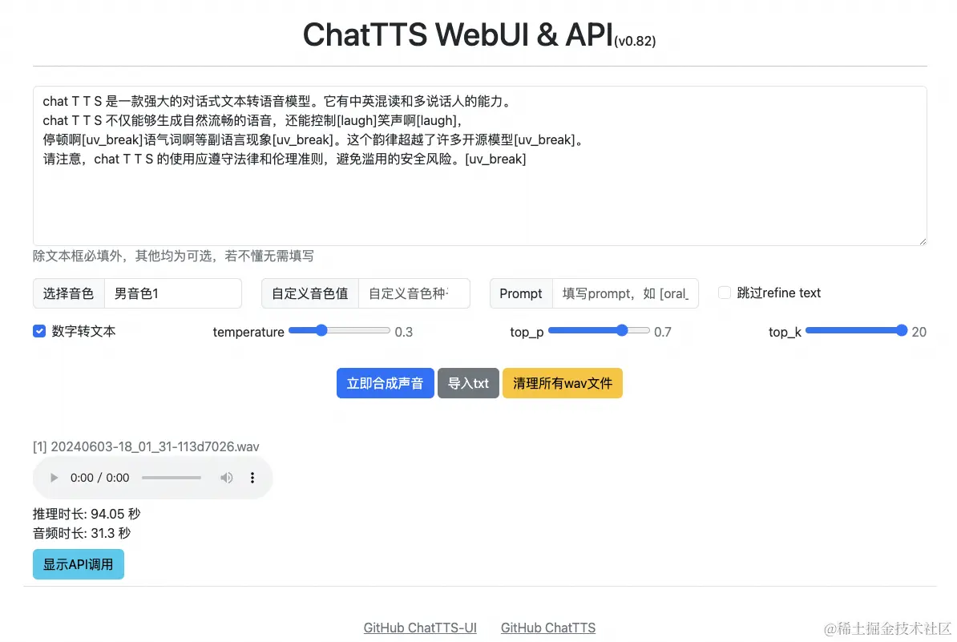
Task: Enable the 跳过refine text checkbox
Action: pos(725,293)
